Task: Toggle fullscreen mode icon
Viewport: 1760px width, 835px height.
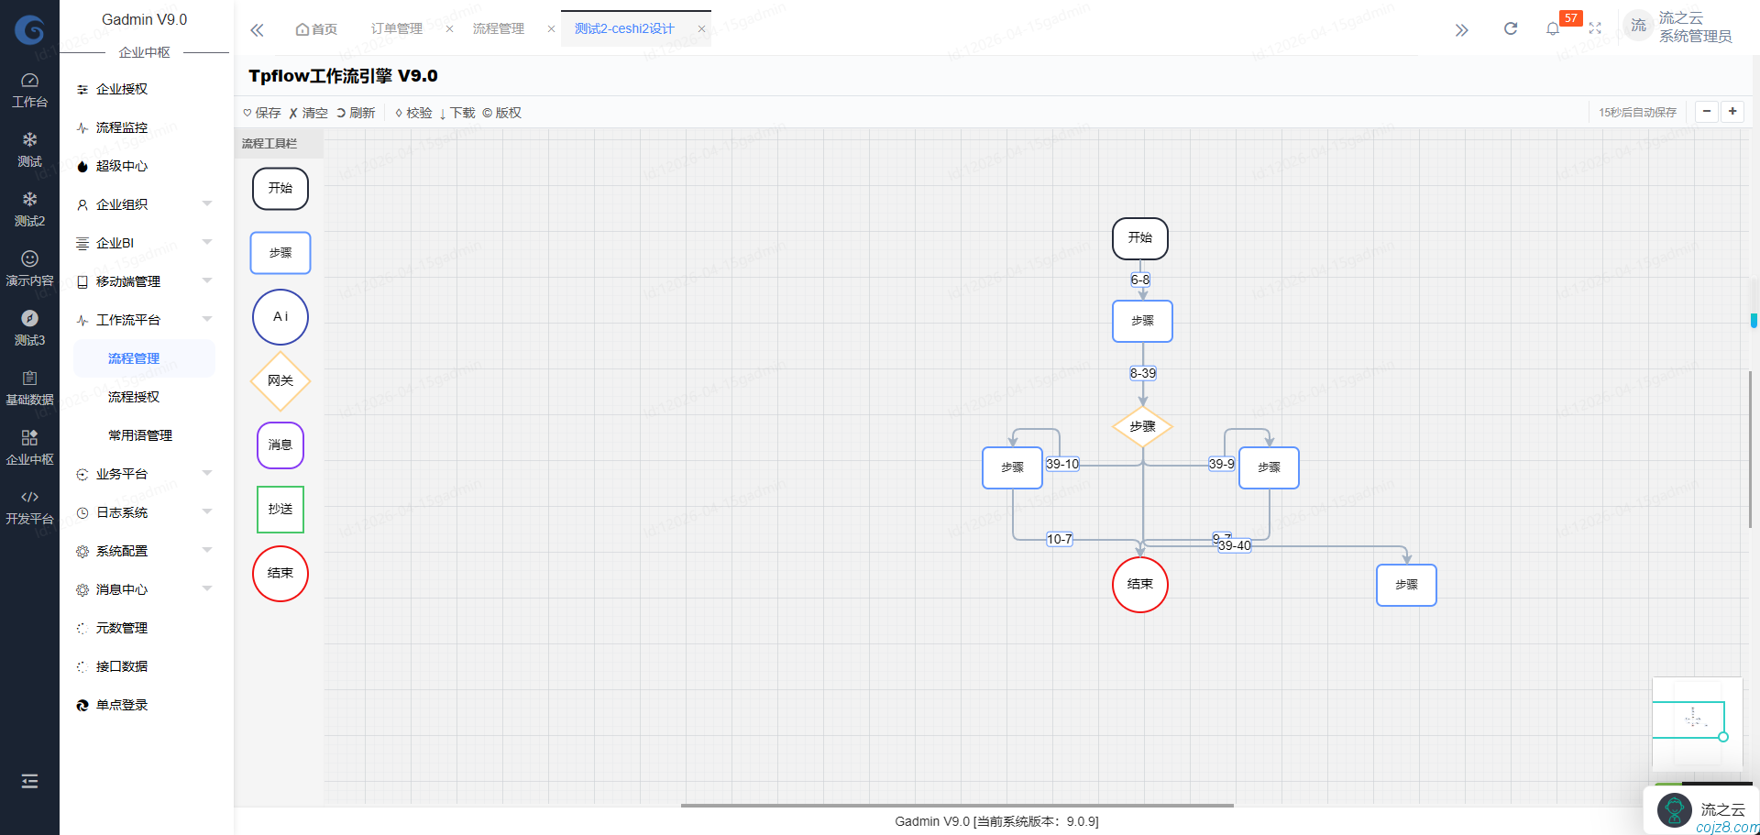Action: click(1595, 28)
